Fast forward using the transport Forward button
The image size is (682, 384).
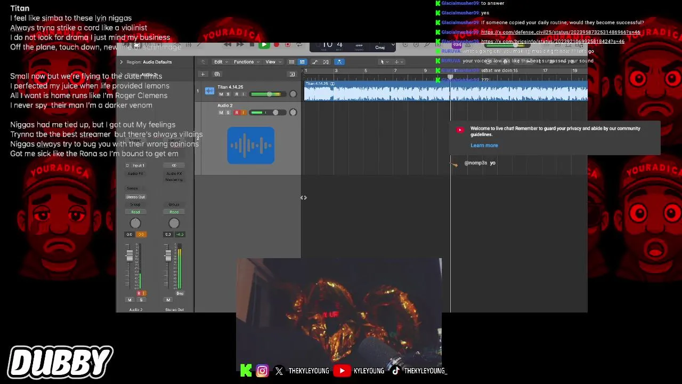pos(240,45)
